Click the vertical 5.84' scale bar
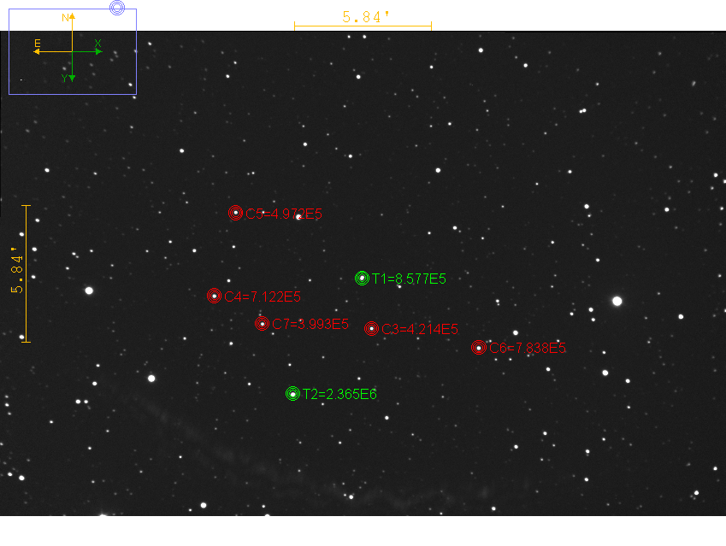726x546 pixels. (27, 273)
